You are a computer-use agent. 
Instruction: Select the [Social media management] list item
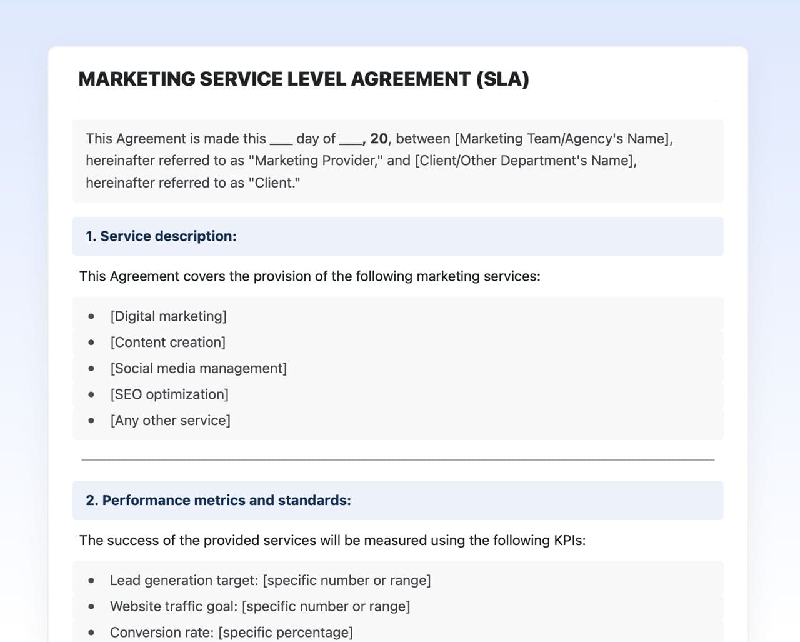(x=199, y=369)
